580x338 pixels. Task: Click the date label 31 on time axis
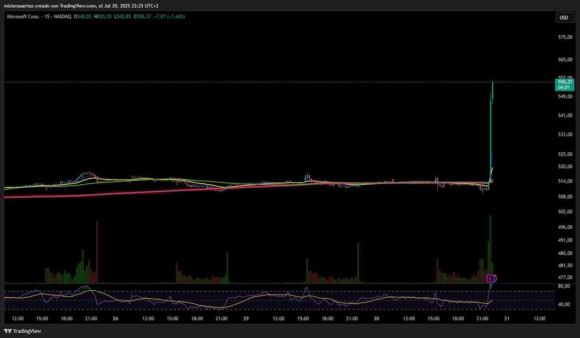click(x=507, y=318)
